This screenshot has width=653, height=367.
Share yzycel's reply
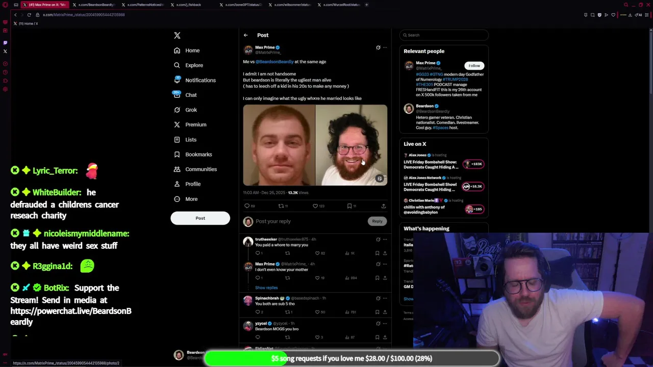point(385,337)
